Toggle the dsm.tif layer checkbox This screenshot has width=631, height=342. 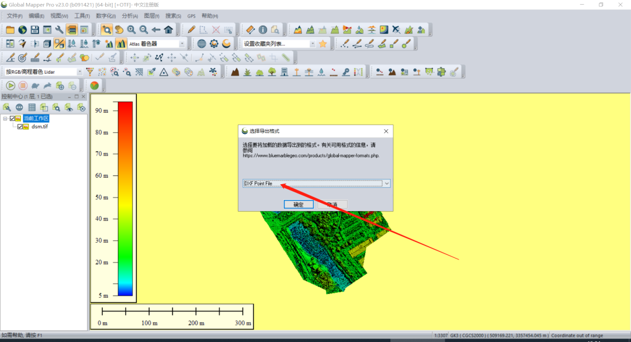point(20,126)
